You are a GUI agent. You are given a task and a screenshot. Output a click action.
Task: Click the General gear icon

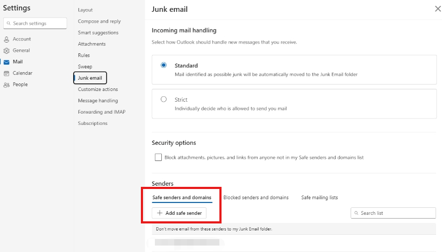click(x=6, y=51)
